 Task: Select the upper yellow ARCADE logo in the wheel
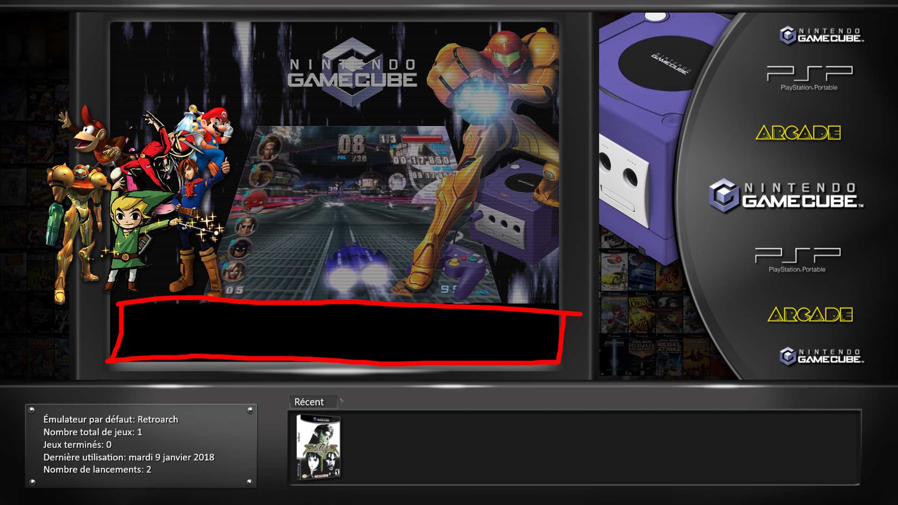pos(798,133)
